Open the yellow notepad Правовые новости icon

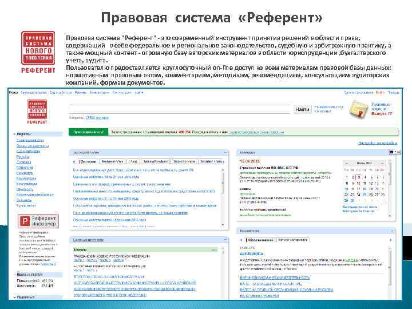(359, 109)
